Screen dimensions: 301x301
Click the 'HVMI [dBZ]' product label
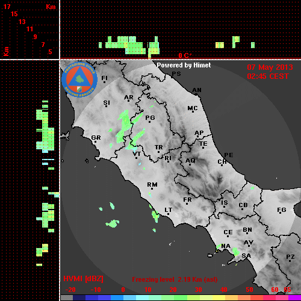(83, 279)
